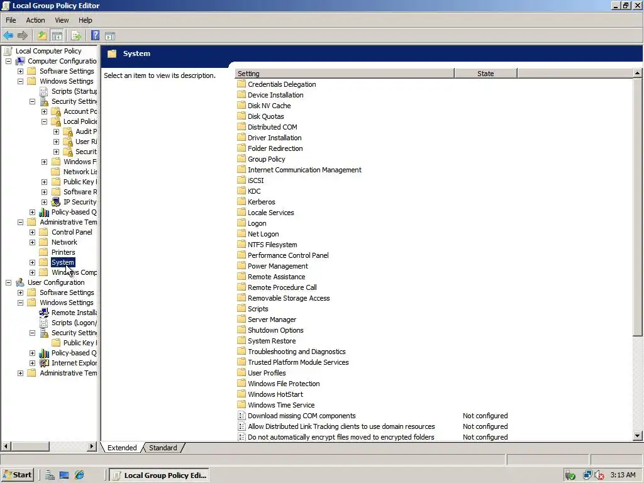Open the Kerberos folder in the list

(261, 202)
